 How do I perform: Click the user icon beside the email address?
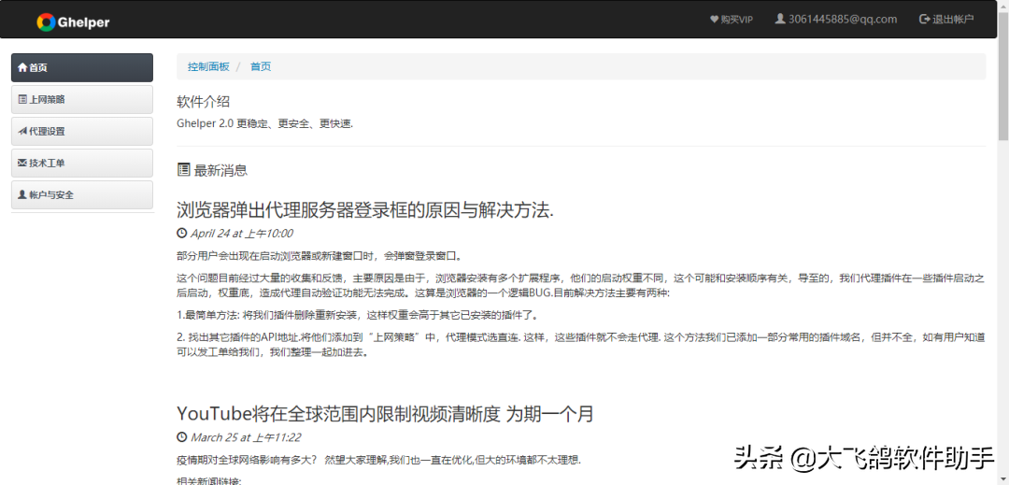[780, 20]
